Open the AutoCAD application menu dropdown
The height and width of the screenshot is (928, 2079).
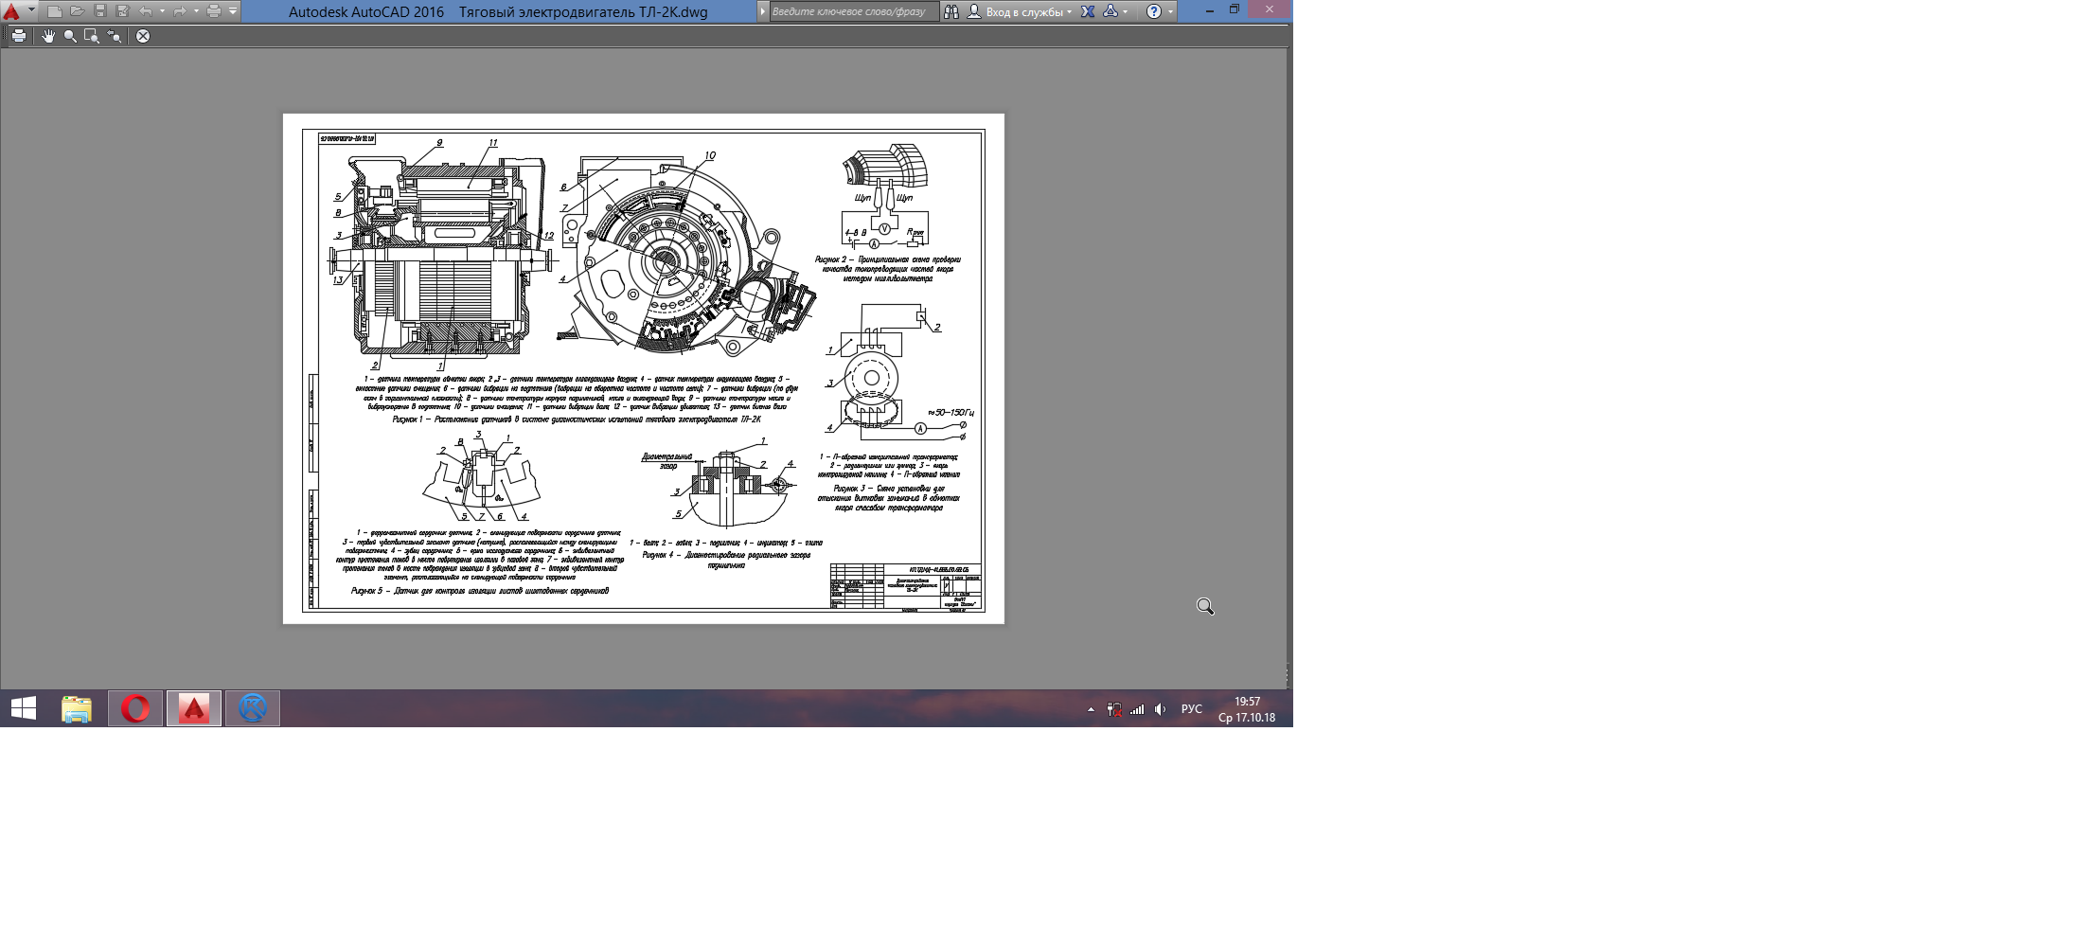pos(31,11)
